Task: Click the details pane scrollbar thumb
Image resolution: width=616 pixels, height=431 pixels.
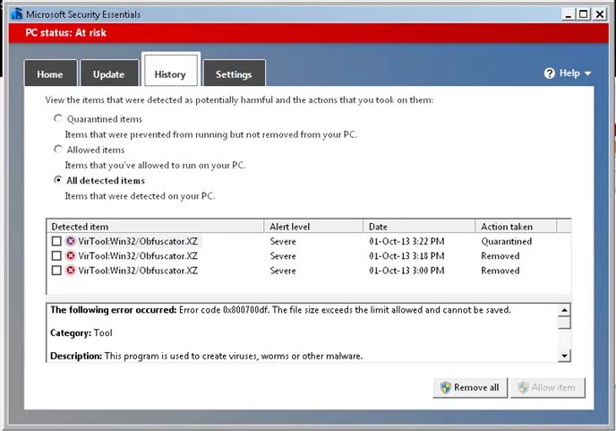Action: pyautogui.click(x=564, y=323)
